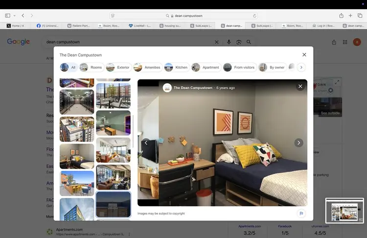
Task: Switch to the Log in | Roo... tab
Action: (x=323, y=26)
